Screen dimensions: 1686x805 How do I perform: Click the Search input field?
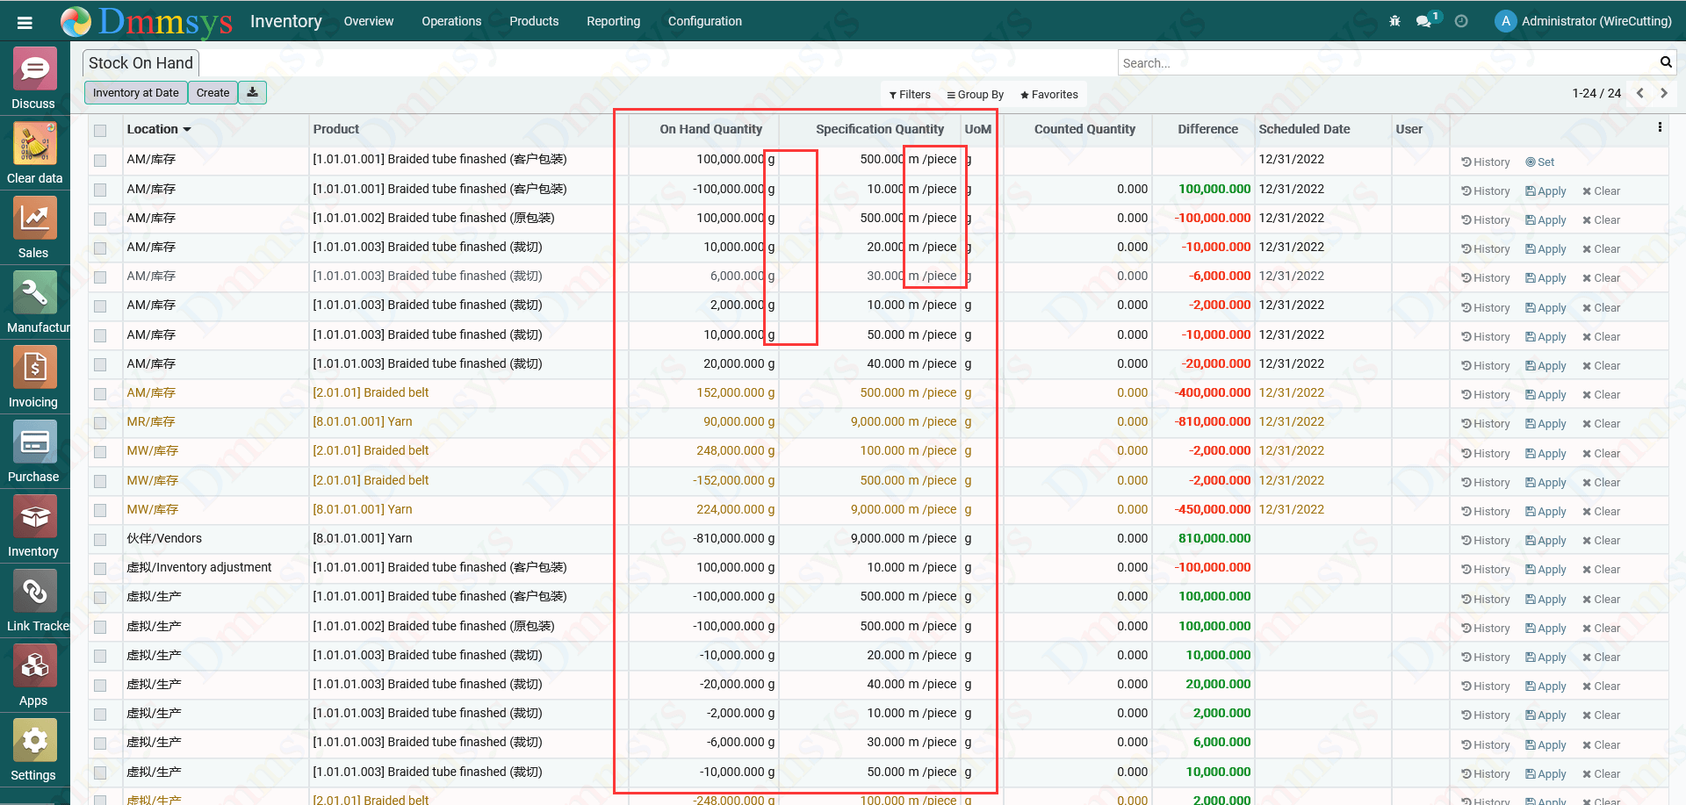click(x=1387, y=62)
